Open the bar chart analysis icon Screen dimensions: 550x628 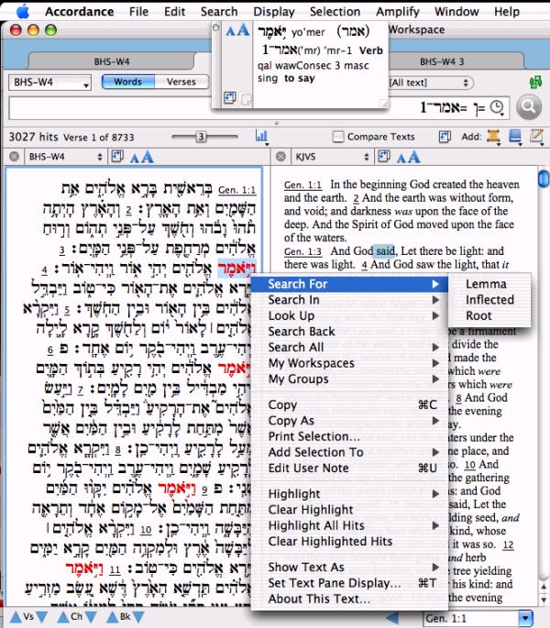(261, 137)
